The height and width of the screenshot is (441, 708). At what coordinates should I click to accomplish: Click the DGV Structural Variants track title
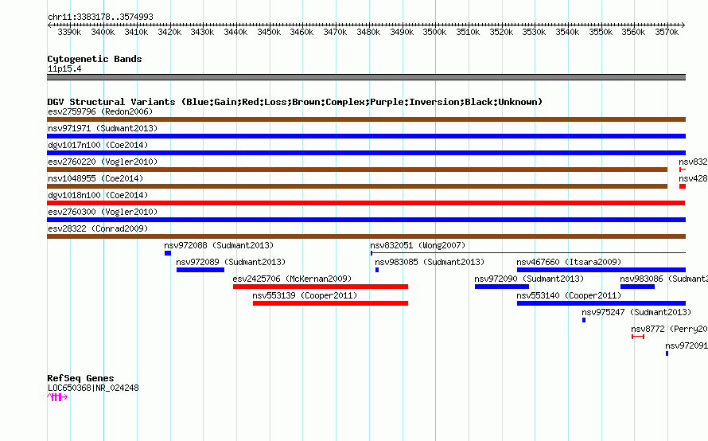[295, 102]
